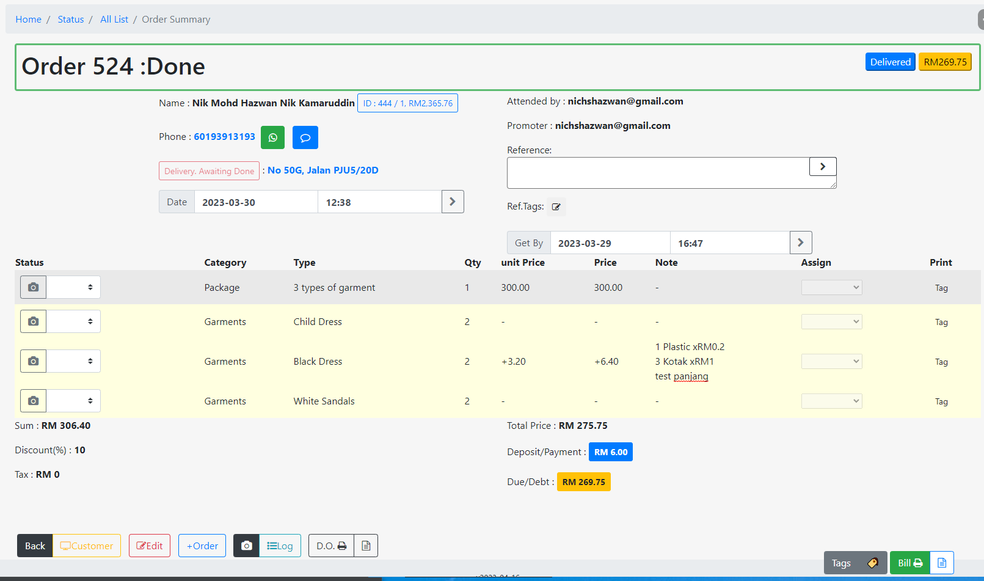The width and height of the screenshot is (984, 581).
Task: Open Assign dropdown for Black Dress row
Action: [832, 361]
